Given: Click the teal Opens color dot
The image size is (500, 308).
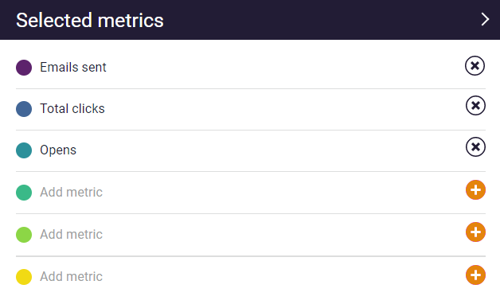Looking at the screenshot, I should [24, 150].
